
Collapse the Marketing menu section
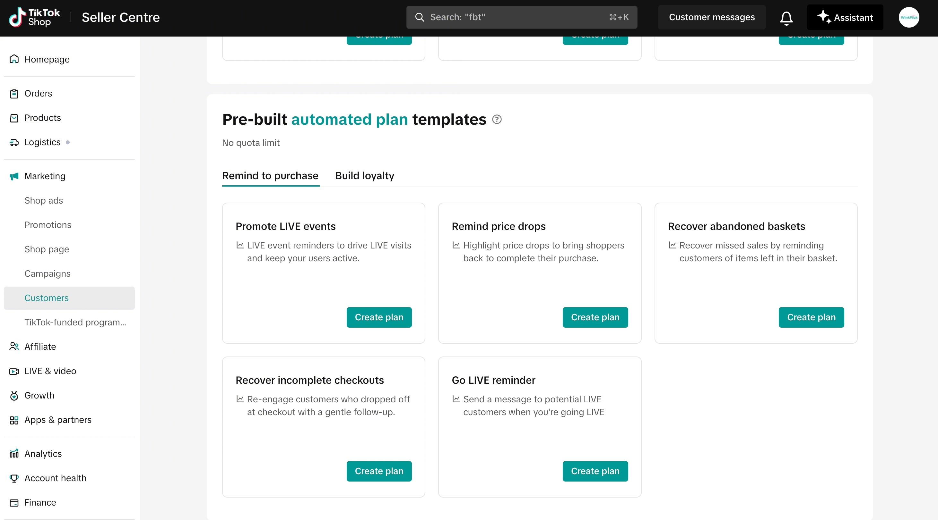69,176
